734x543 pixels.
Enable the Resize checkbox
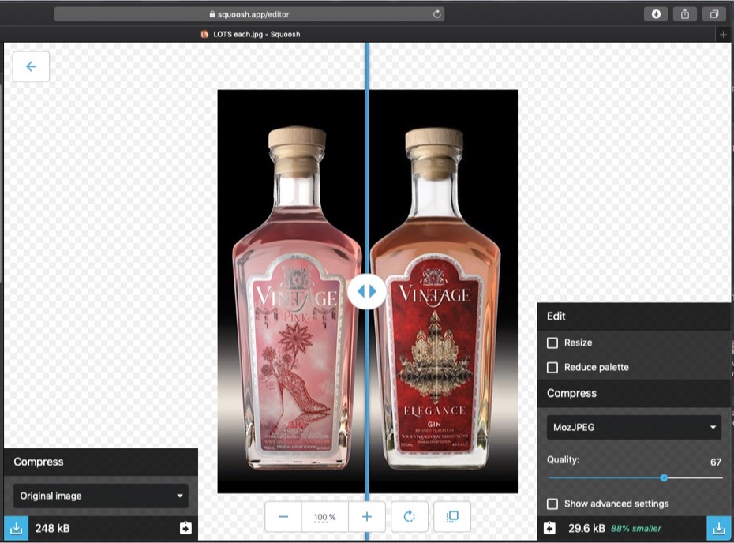point(552,343)
